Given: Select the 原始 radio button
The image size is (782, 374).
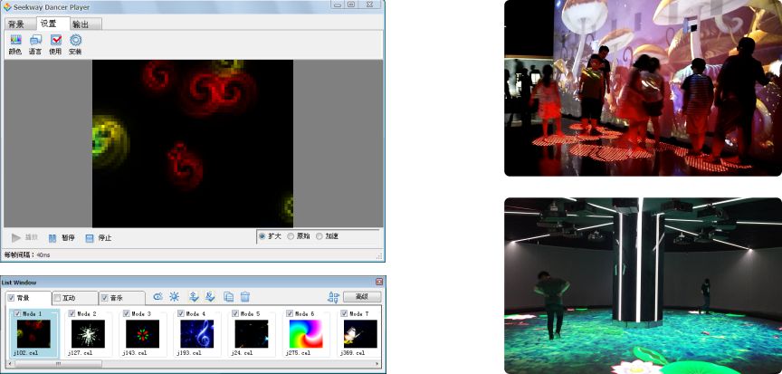Looking at the screenshot, I should click(291, 236).
